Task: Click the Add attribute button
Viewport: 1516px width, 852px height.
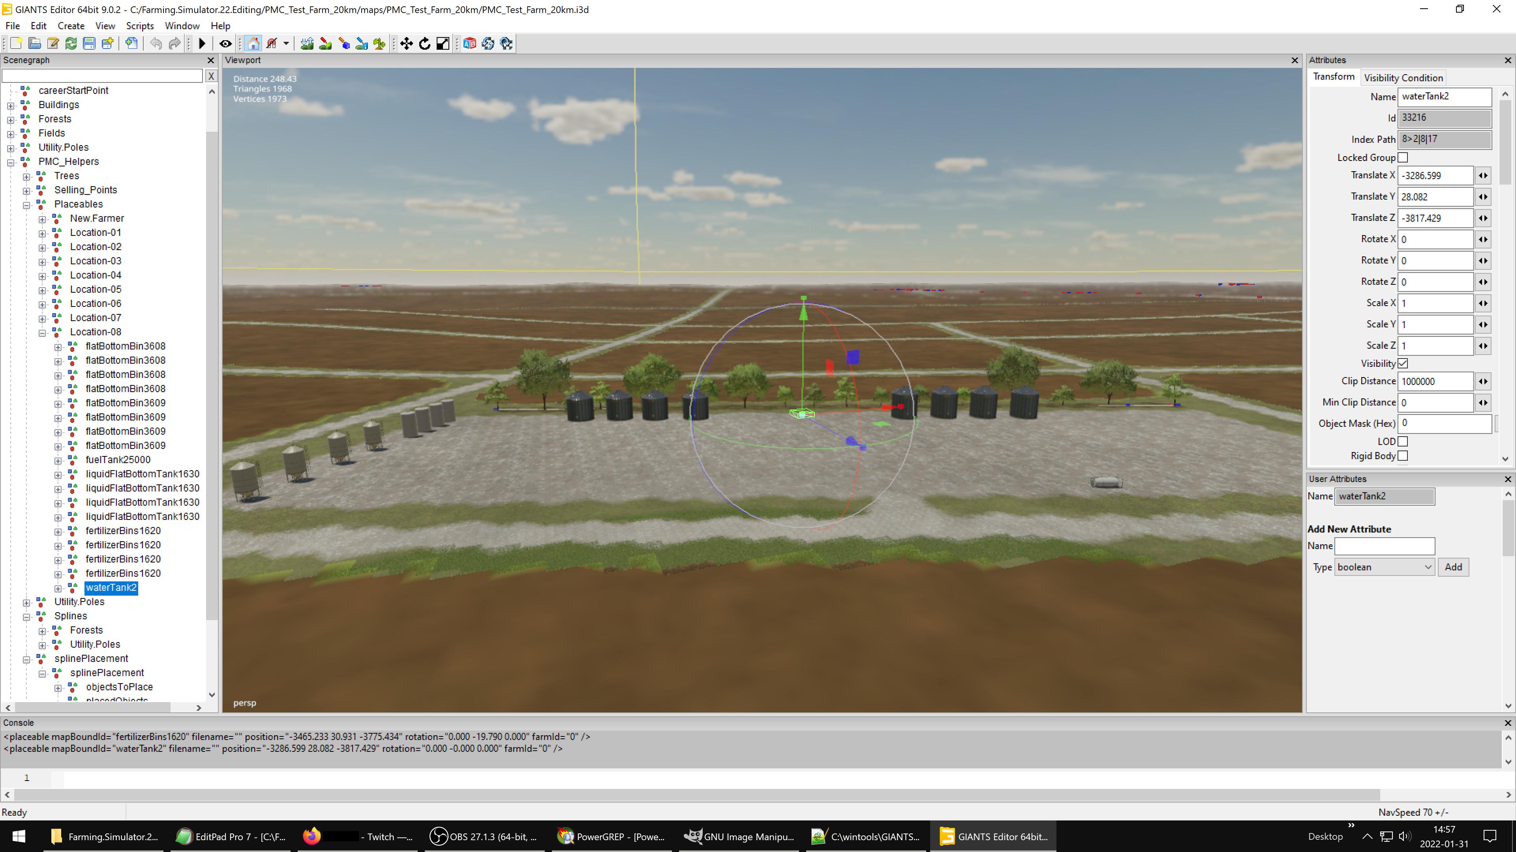Action: click(x=1453, y=568)
